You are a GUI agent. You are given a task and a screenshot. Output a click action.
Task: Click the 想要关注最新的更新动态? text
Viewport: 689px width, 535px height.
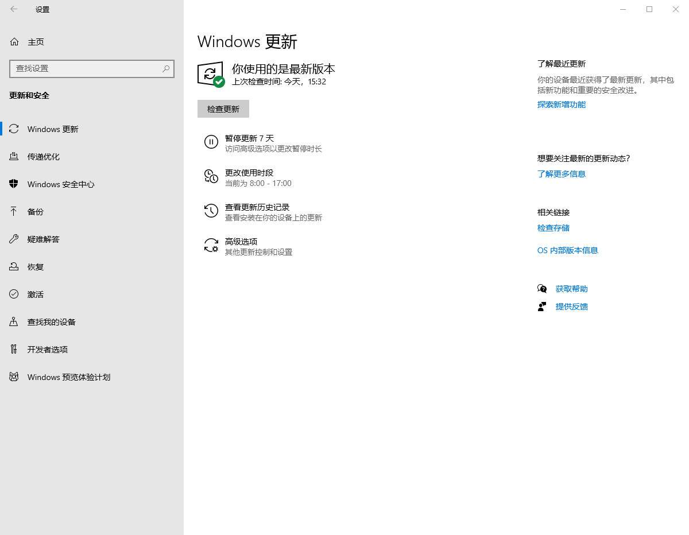point(583,158)
